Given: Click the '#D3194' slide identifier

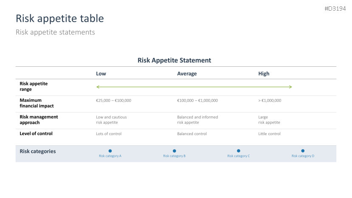Looking at the screenshot, I should pos(335,8).
